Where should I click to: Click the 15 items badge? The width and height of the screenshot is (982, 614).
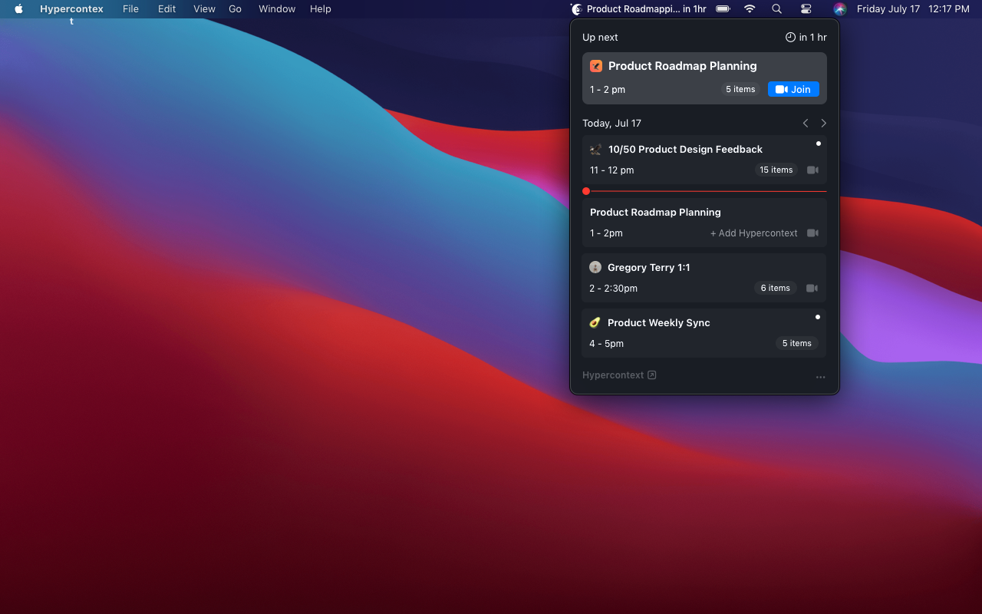point(776,170)
